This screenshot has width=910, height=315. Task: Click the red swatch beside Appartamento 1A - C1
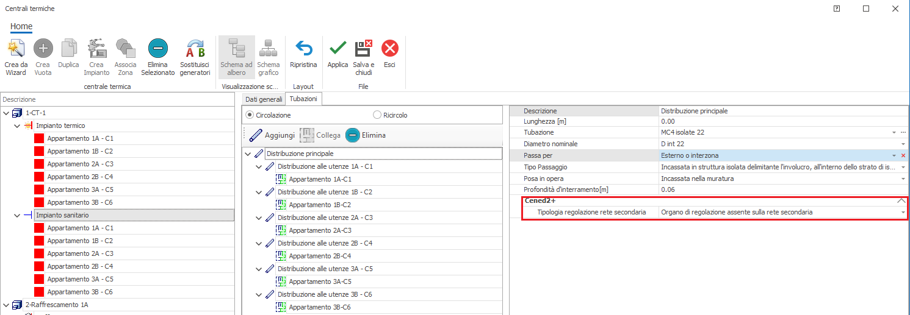(40, 138)
